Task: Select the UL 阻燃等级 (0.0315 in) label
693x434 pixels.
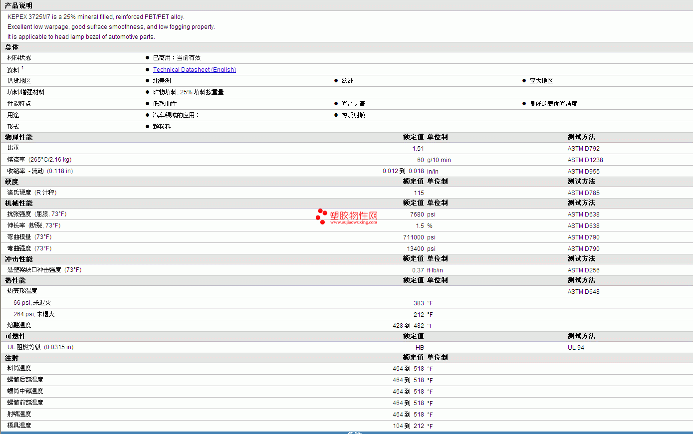Action: [x=40, y=347]
